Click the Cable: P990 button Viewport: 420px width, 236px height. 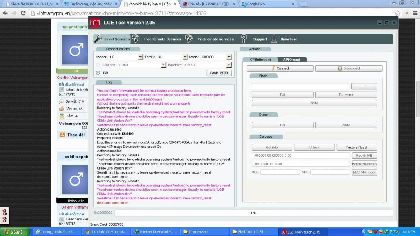[x=219, y=73]
